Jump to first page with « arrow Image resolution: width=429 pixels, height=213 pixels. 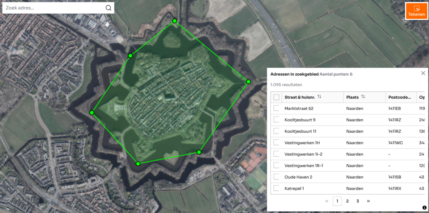coord(327,201)
